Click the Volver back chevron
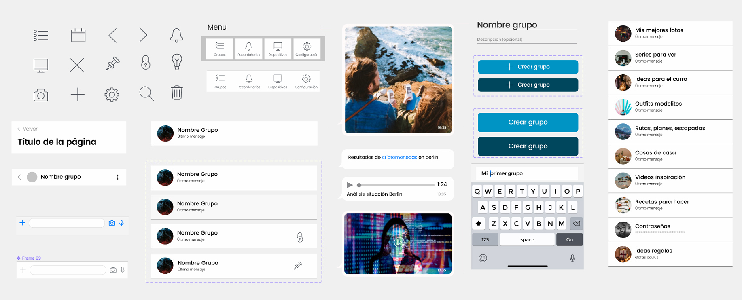The height and width of the screenshot is (300, 742). click(x=19, y=129)
